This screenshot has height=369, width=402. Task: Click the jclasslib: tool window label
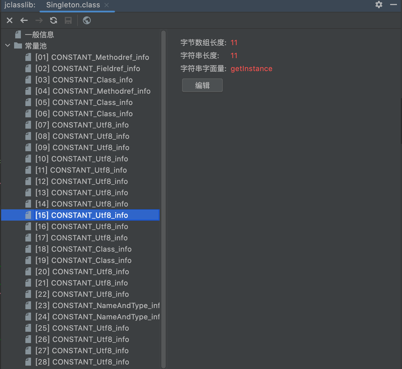point(20,5)
